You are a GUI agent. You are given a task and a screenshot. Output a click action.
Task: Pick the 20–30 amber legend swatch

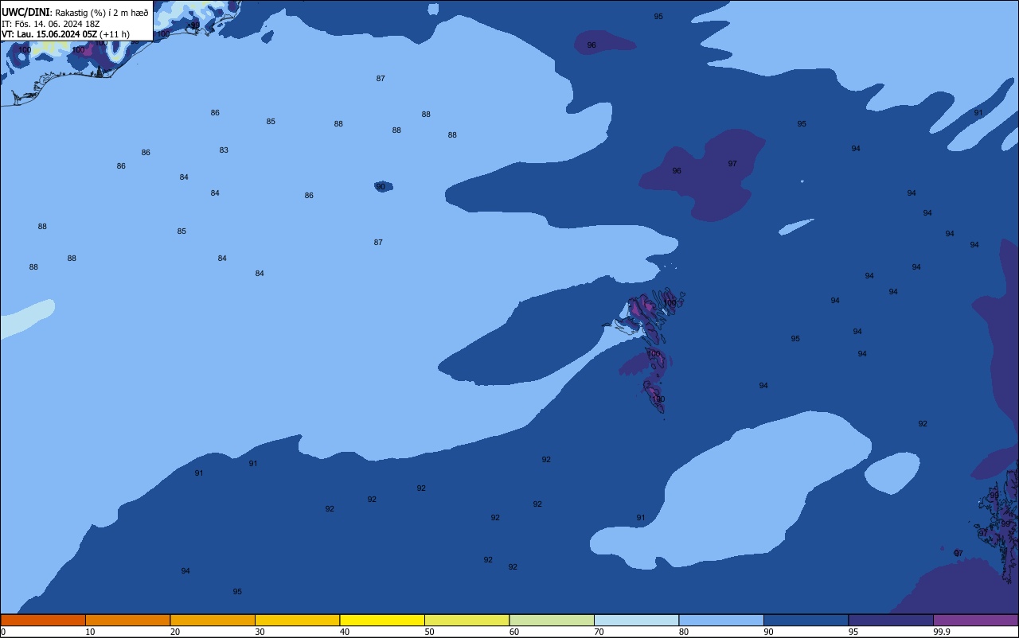[213, 620]
